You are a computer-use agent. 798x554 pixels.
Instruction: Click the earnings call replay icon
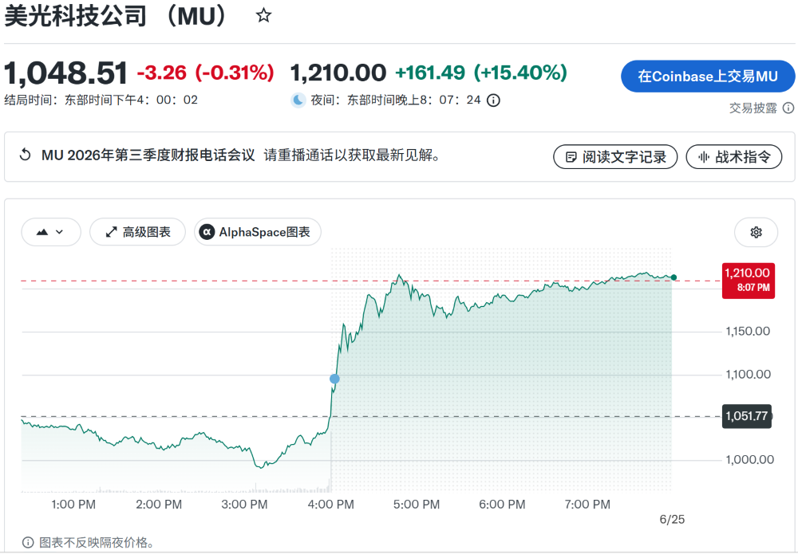25,155
